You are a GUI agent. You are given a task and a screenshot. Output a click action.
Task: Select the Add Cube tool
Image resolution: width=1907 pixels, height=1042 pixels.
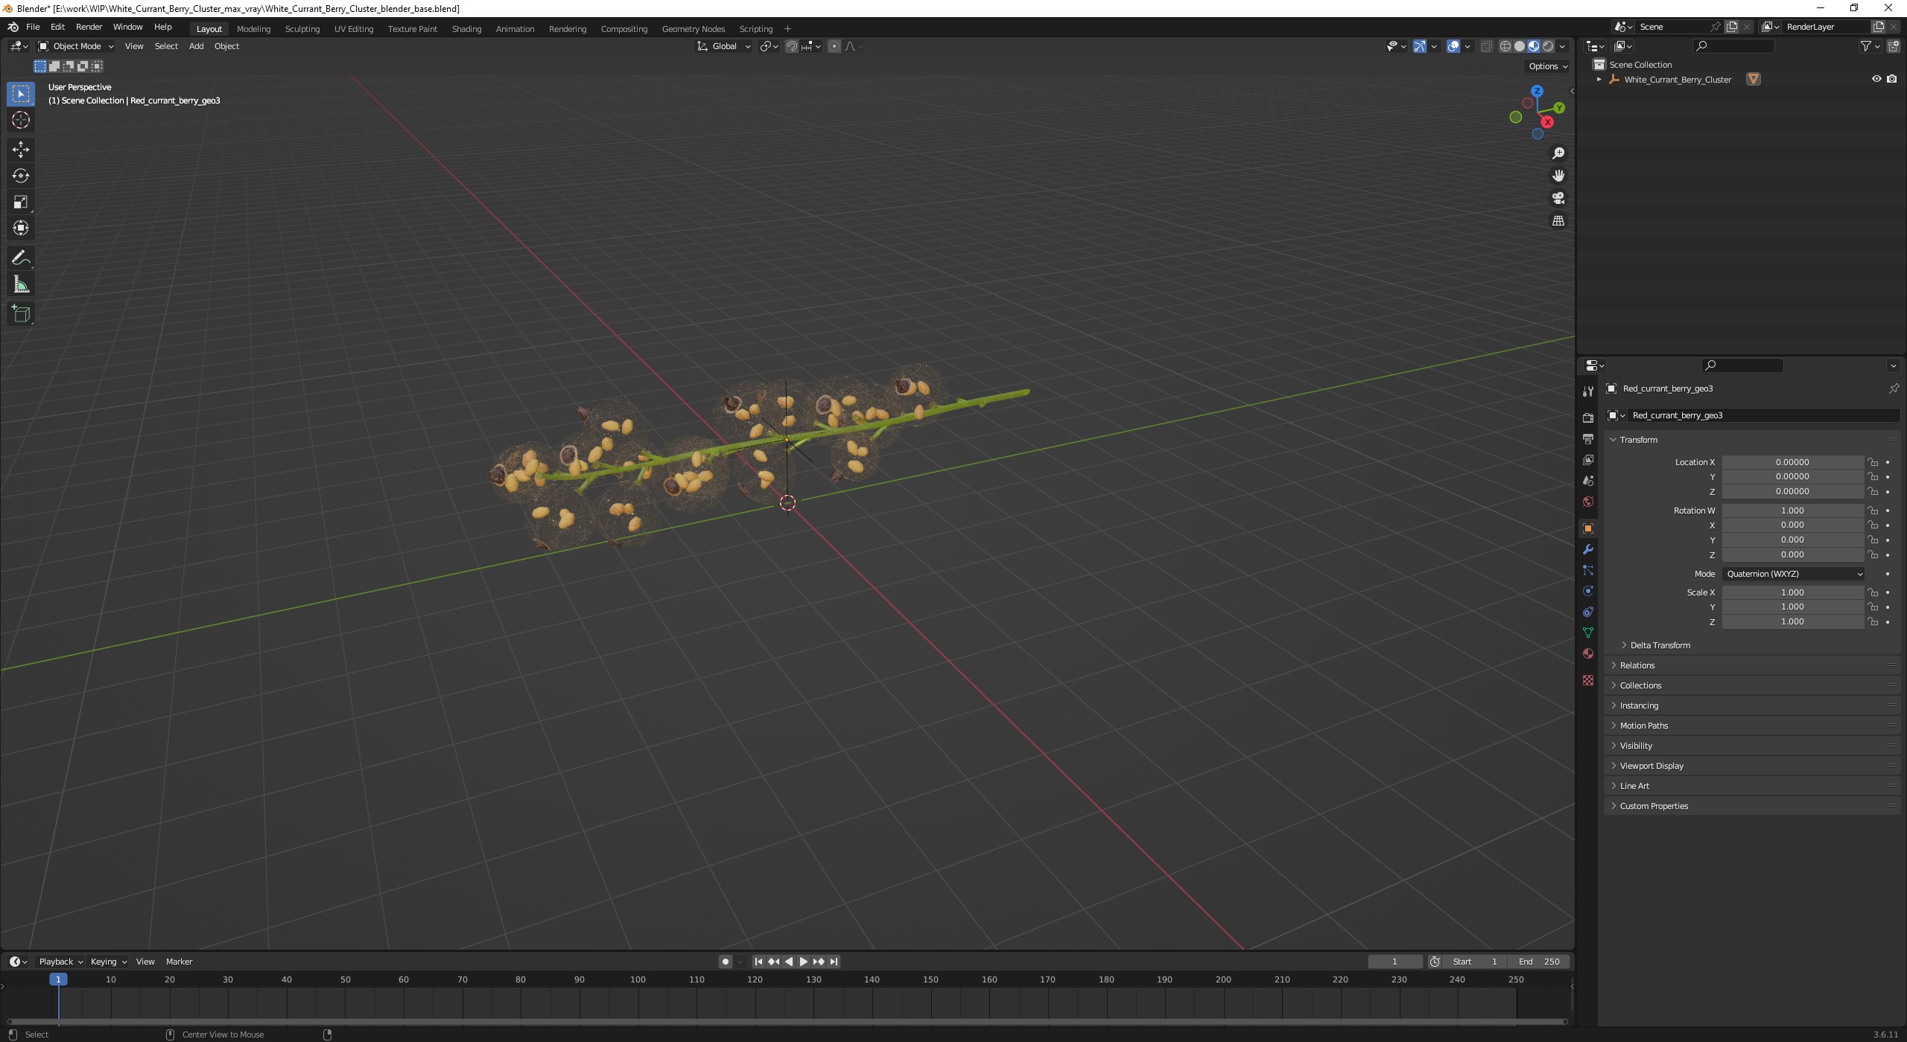click(x=21, y=314)
